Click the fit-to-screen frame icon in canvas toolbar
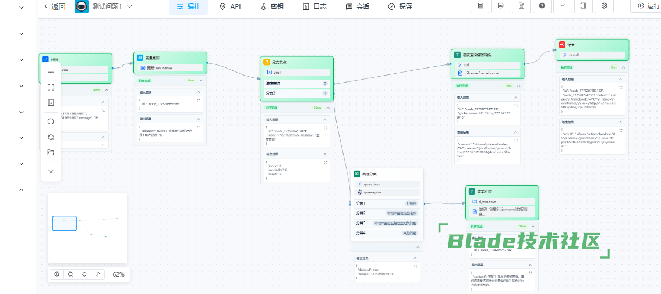This screenshot has height=294, width=661. (x=51, y=88)
